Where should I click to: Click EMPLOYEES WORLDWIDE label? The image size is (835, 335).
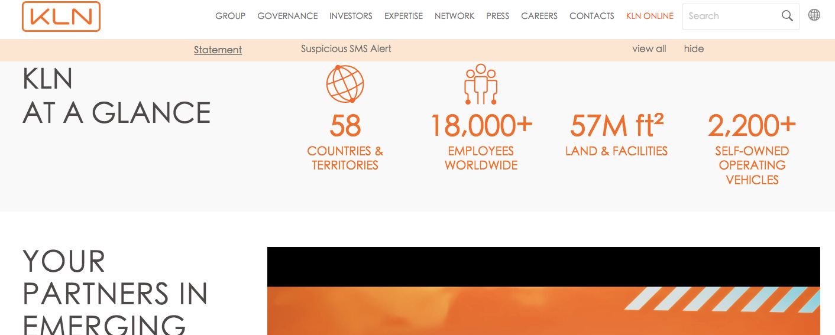pos(481,158)
